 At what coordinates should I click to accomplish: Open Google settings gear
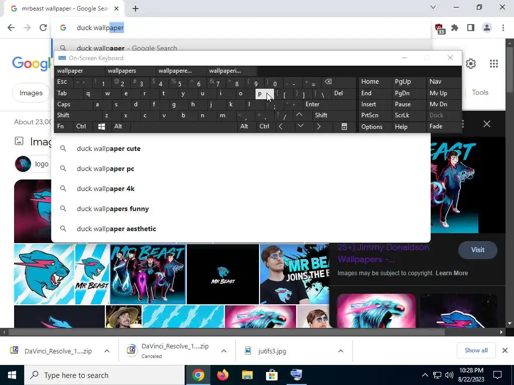[x=471, y=64]
